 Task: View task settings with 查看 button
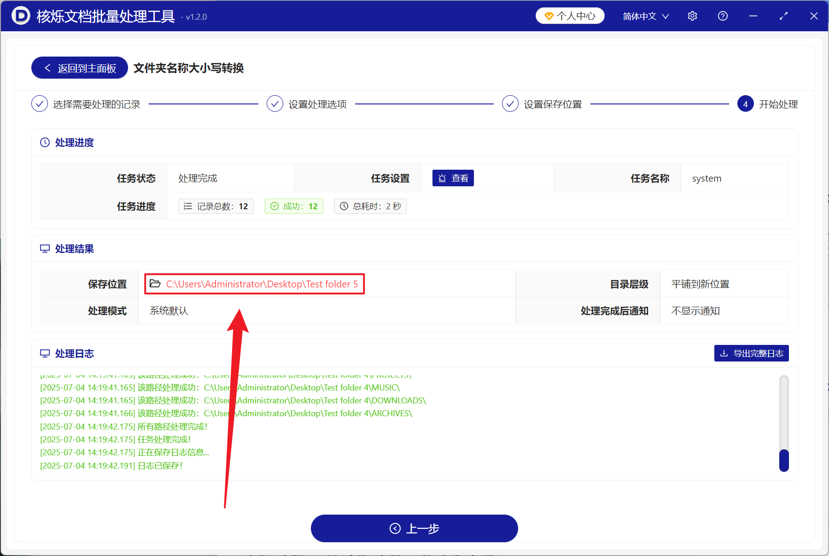pyautogui.click(x=453, y=178)
